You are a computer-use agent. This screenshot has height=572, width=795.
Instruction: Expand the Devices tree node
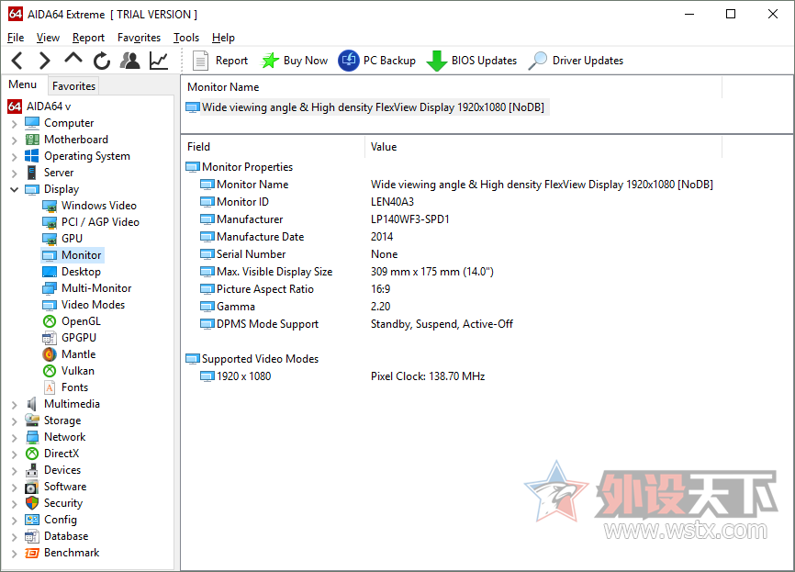[x=14, y=471]
